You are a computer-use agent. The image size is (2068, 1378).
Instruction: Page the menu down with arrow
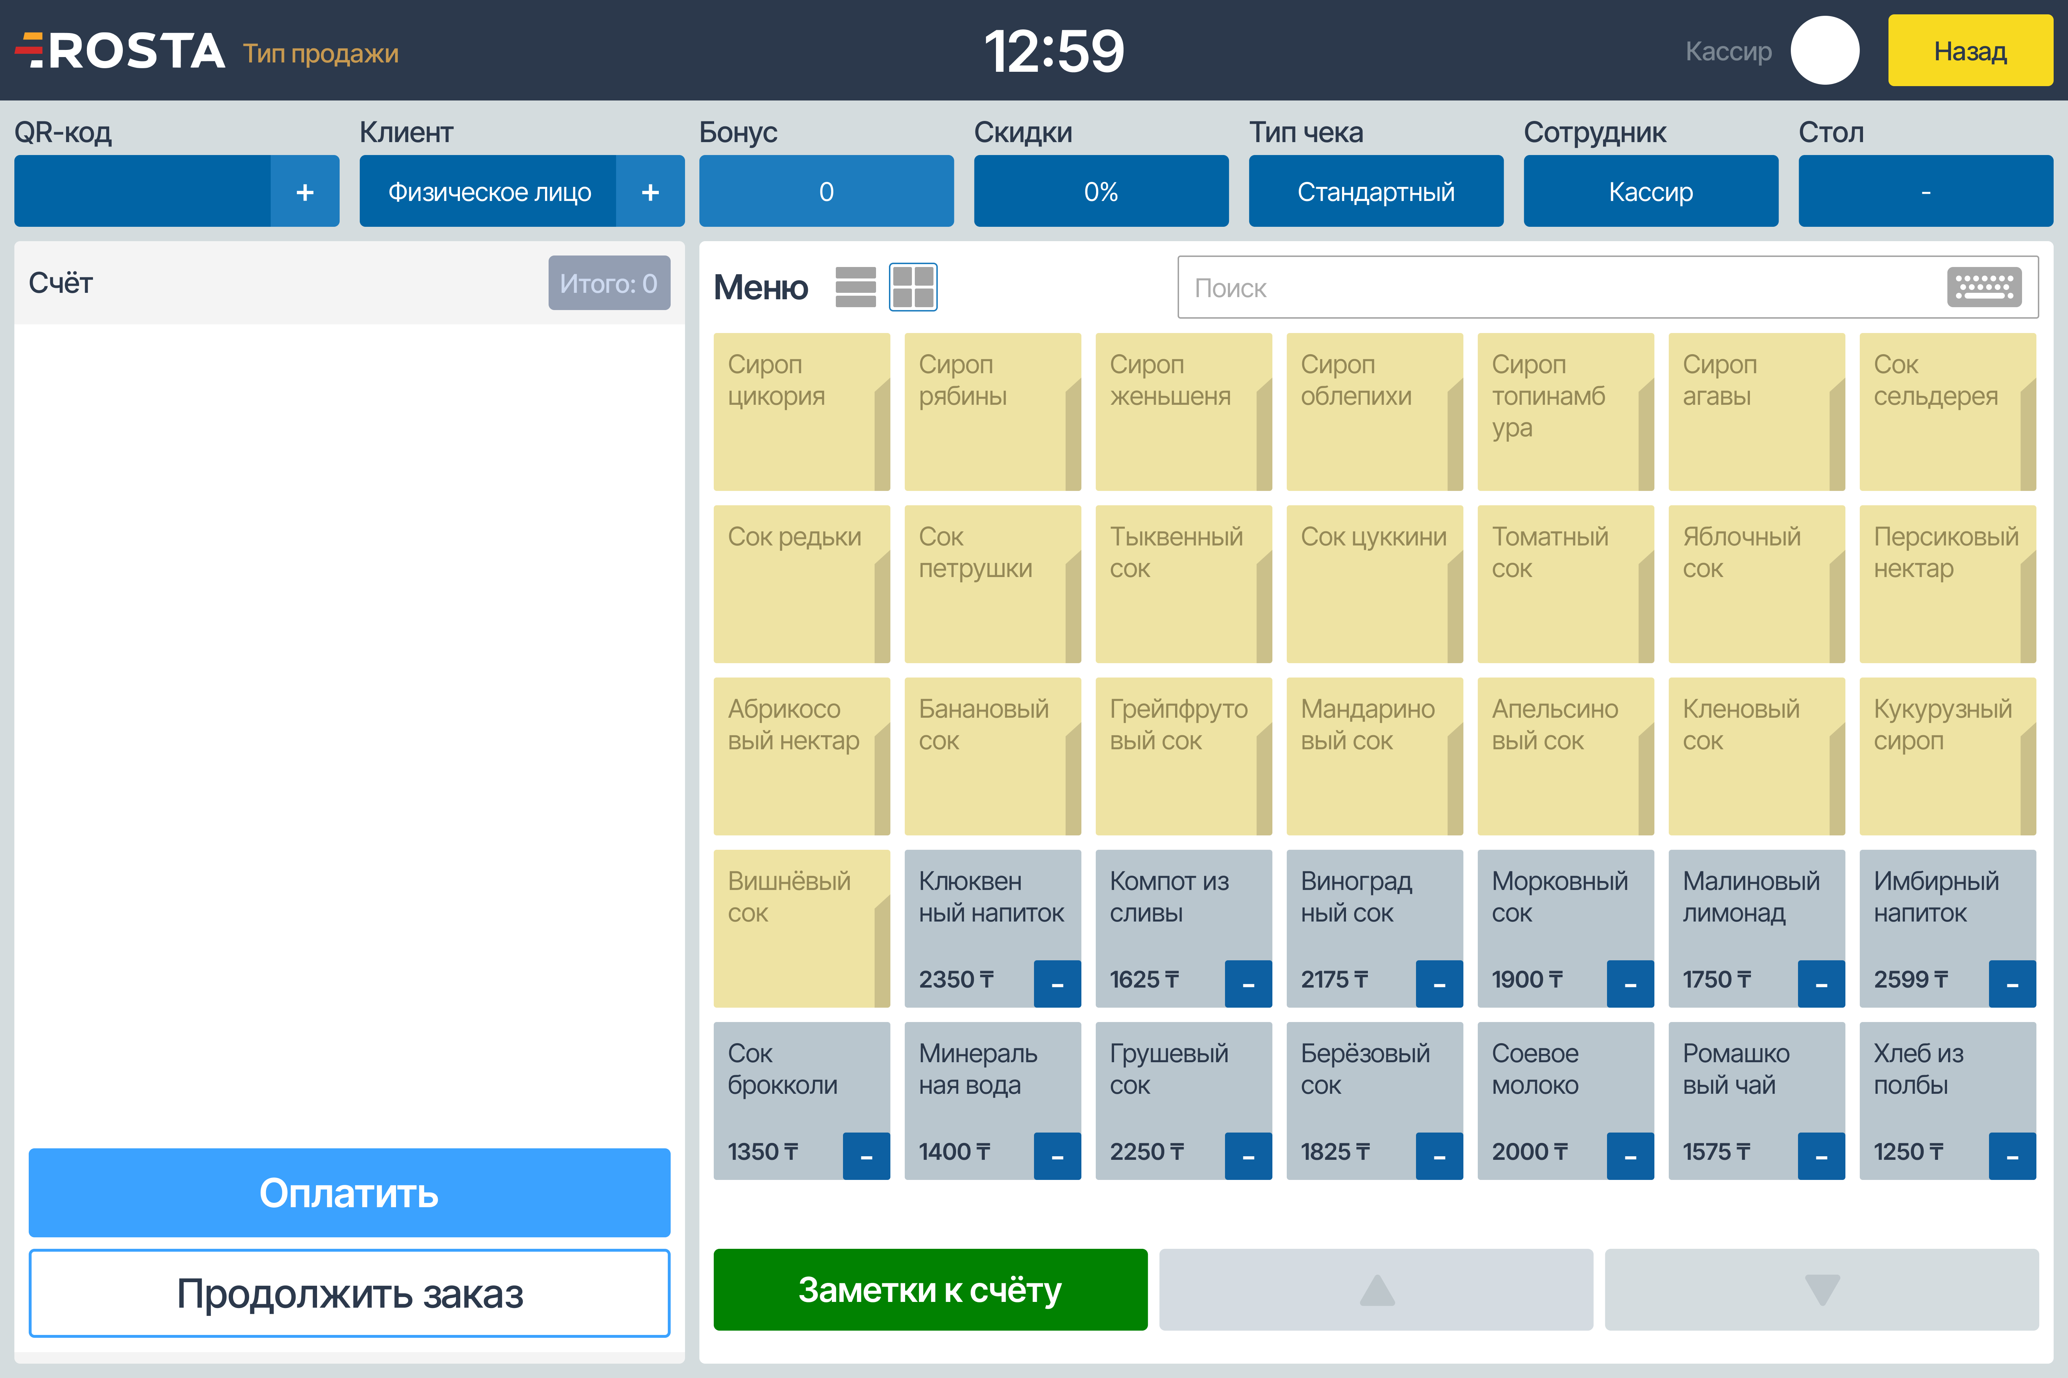pos(1822,1289)
